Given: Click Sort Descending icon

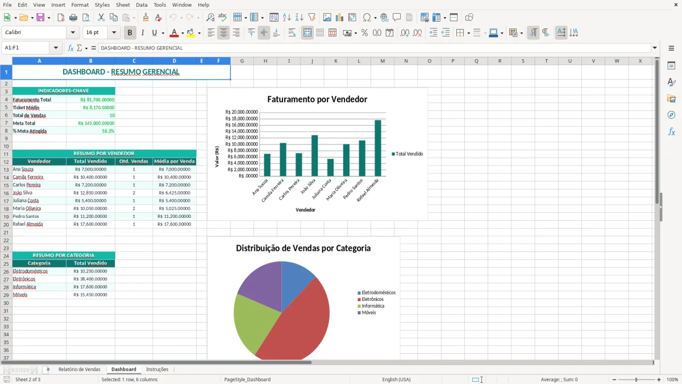Looking at the screenshot, I should click(x=299, y=18).
